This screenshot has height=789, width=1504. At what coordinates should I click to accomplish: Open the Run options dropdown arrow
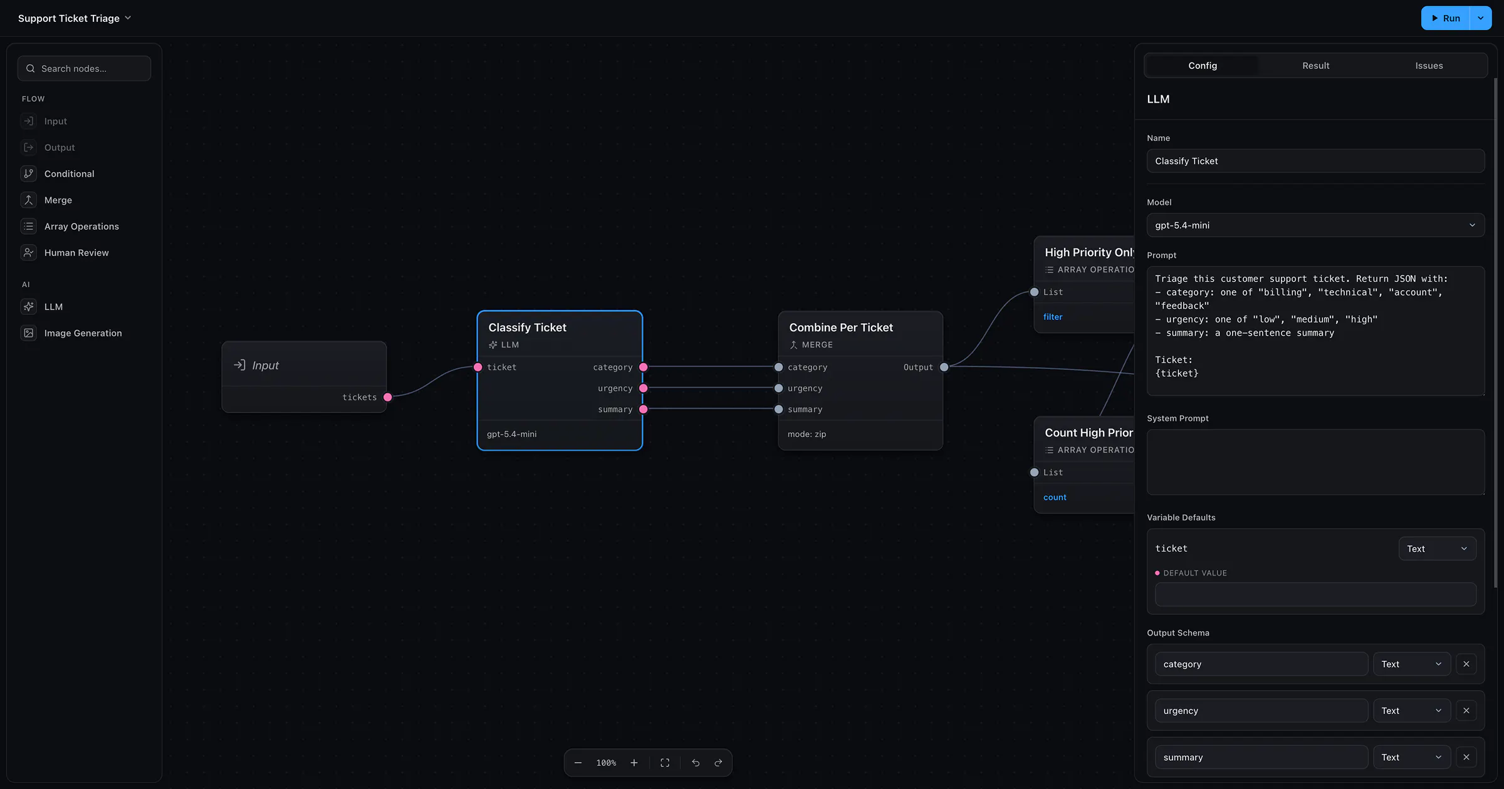point(1481,18)
